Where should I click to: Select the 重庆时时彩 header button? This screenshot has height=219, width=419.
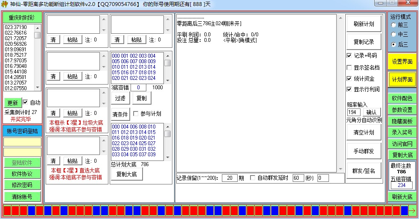(x=23, y=18)
